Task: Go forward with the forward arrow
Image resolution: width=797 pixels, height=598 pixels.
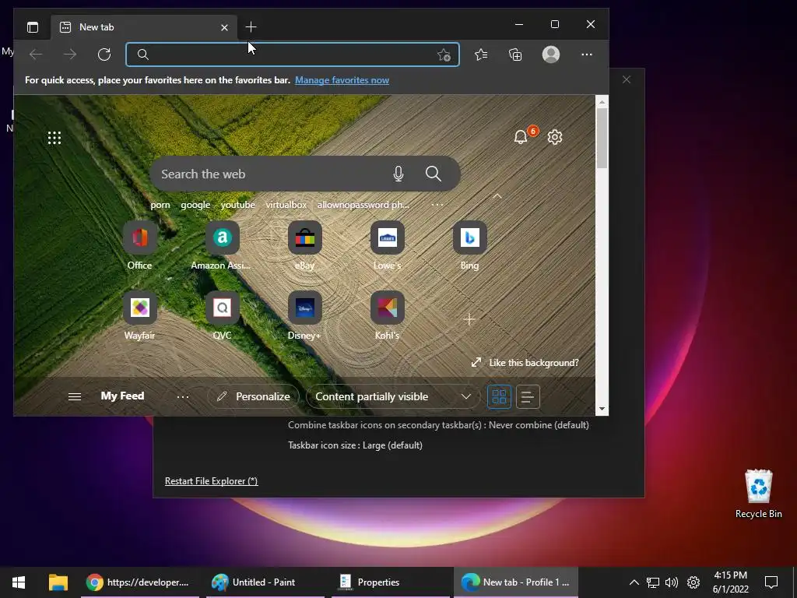Action: 70,55
